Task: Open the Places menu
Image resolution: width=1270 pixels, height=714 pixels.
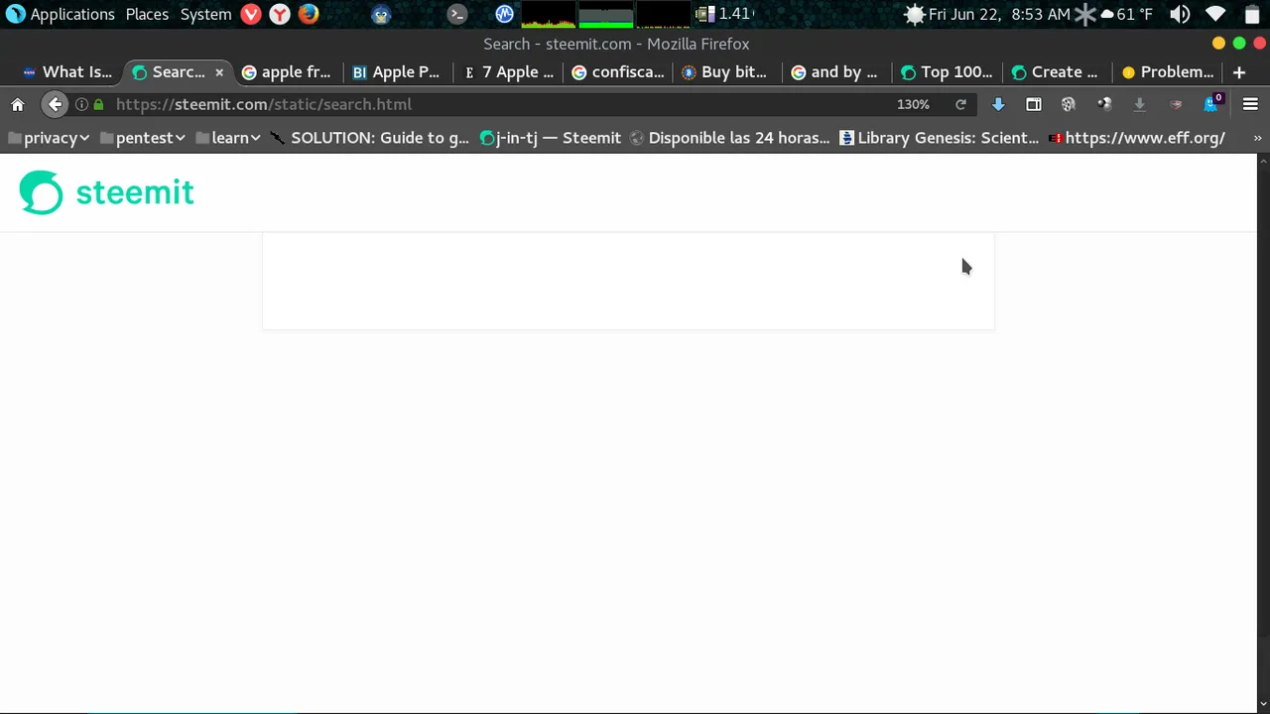Action: click(x=147, y=14)
